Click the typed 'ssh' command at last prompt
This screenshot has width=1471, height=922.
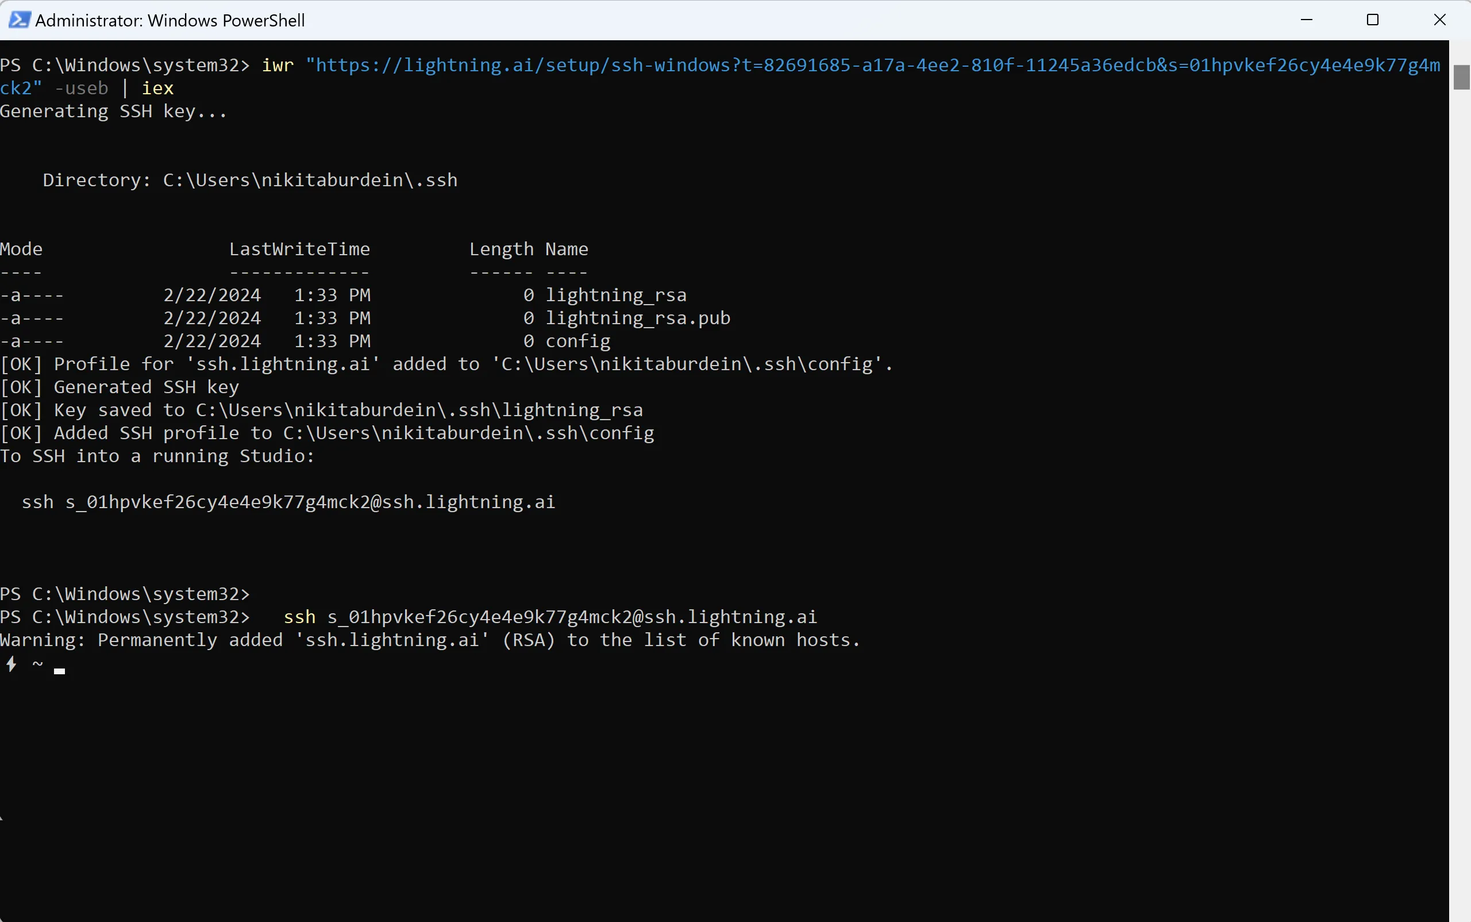(299, 617)
